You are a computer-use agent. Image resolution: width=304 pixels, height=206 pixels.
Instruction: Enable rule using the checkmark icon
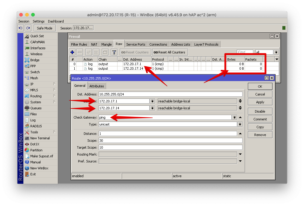(89, 52)
